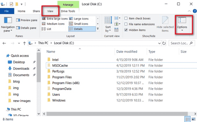Image resolution: width=197 pixels, height=122 pixels.
Task: Enable Item check boxes
Action: [x=126, y=18]
